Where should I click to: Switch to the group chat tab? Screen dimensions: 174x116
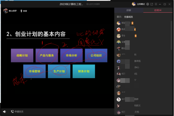129,10
